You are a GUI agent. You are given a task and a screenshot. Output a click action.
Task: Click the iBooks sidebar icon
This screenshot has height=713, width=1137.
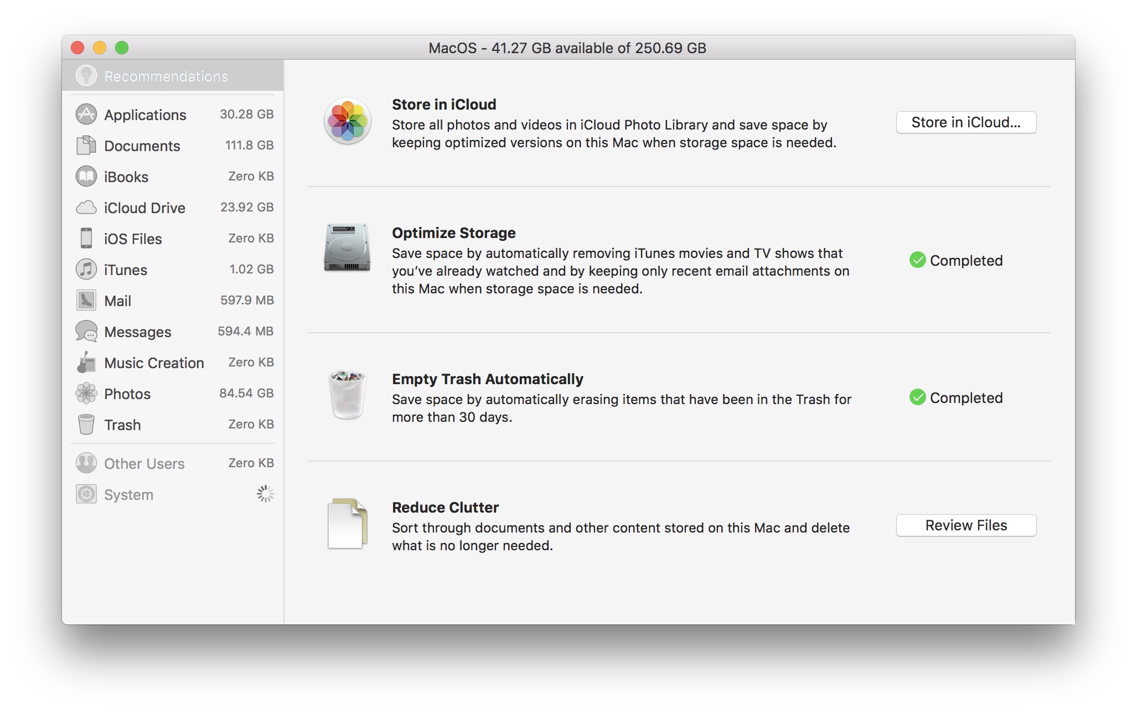tap(86, 177)
